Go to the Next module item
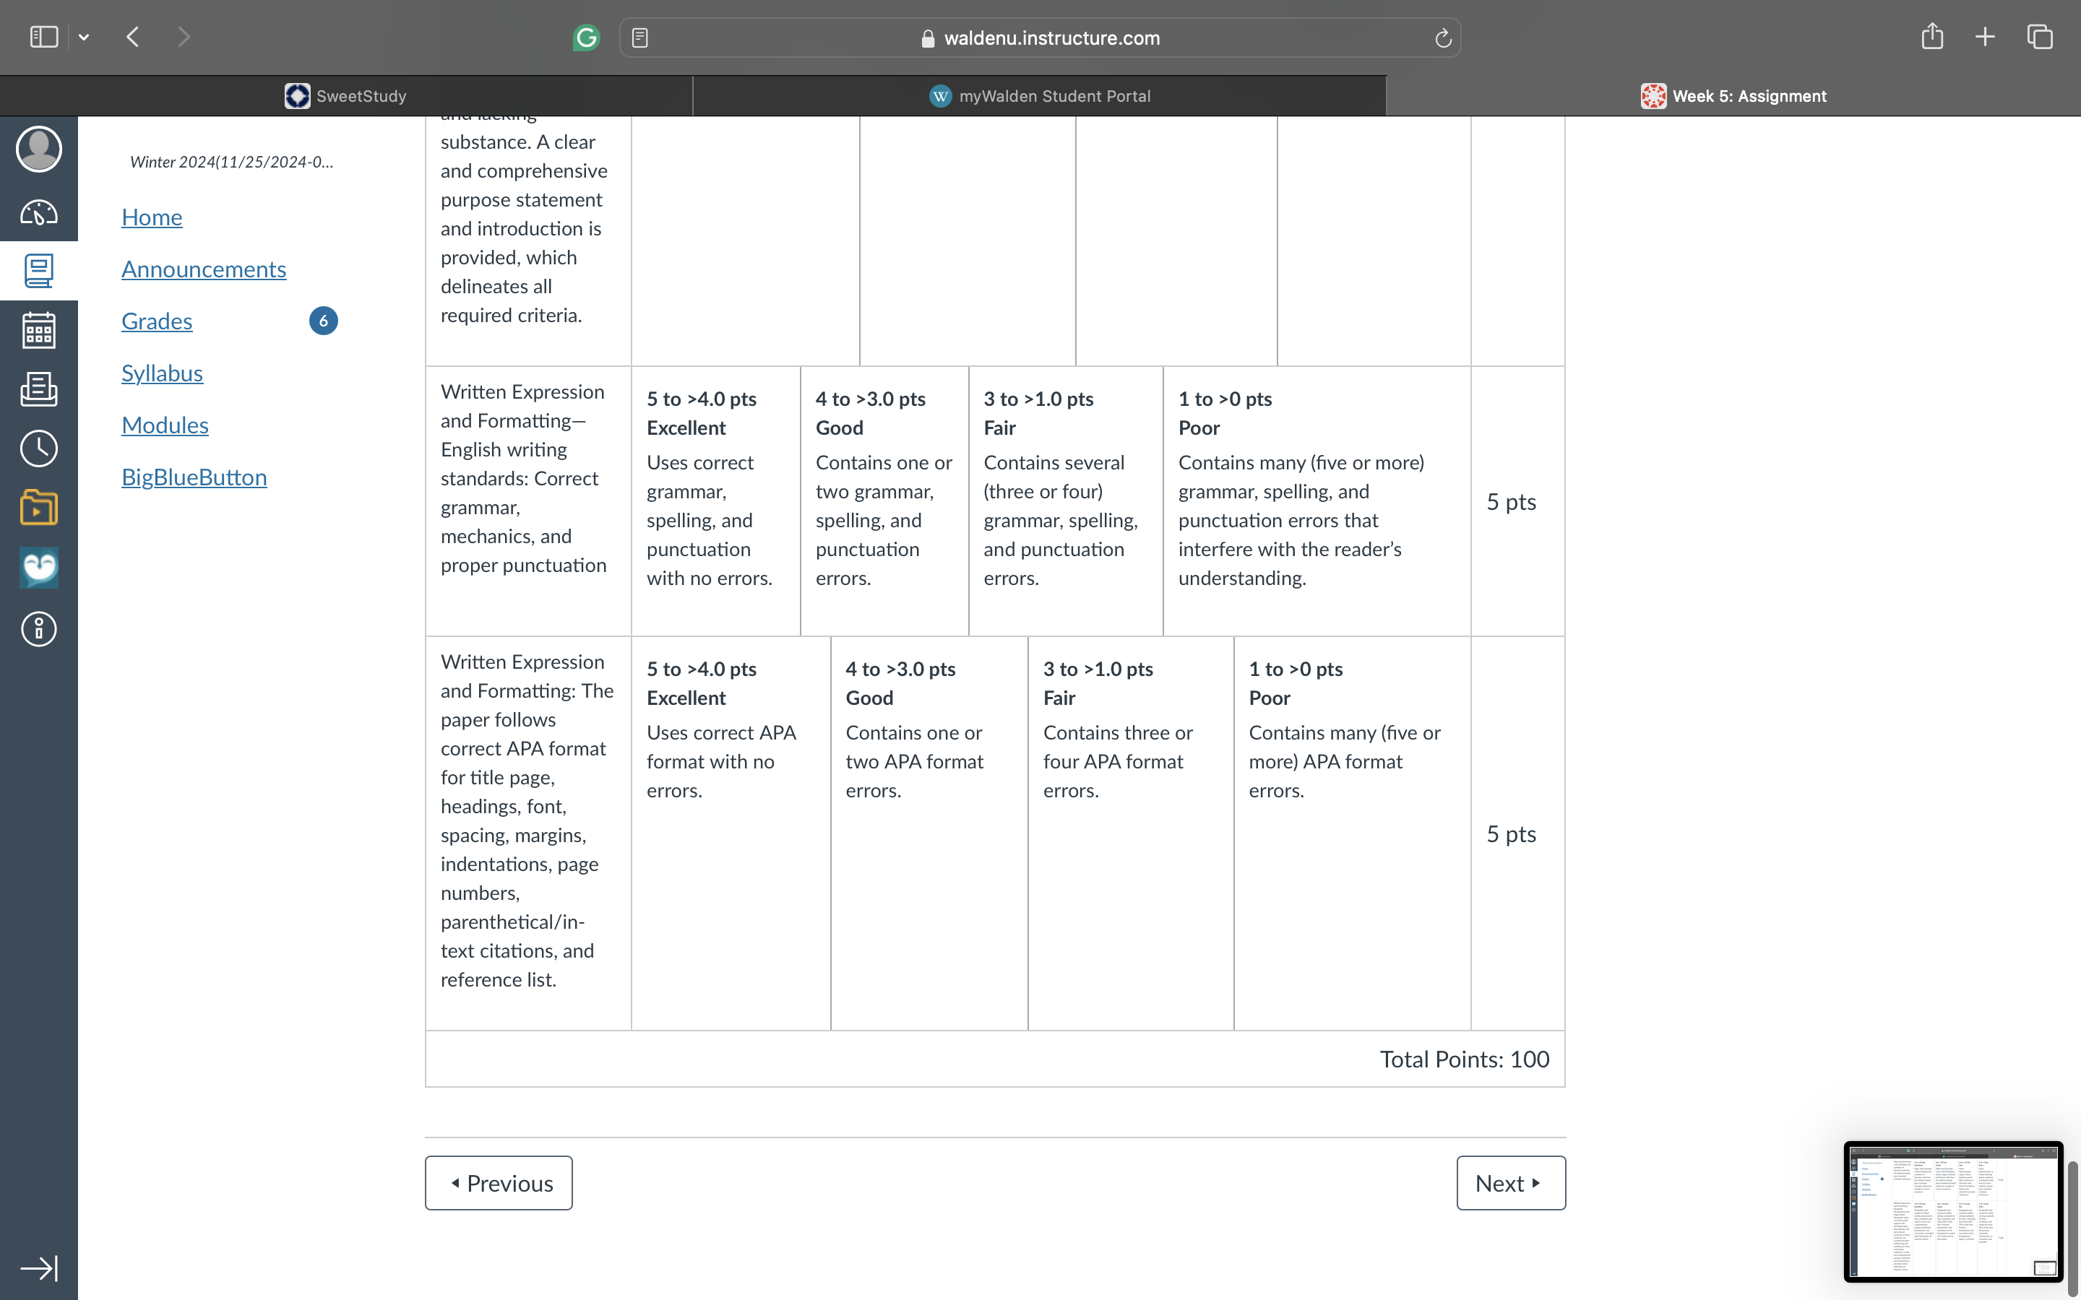The height and width of the screenshot is (1300, 2081). tap(1511, 1183)
